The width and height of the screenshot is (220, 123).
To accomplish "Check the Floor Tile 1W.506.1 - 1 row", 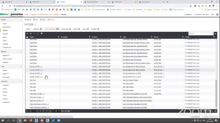I will pos(27,97).
